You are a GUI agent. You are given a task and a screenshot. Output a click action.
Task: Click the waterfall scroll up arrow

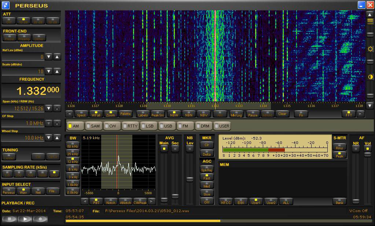(x=370, y=14)
